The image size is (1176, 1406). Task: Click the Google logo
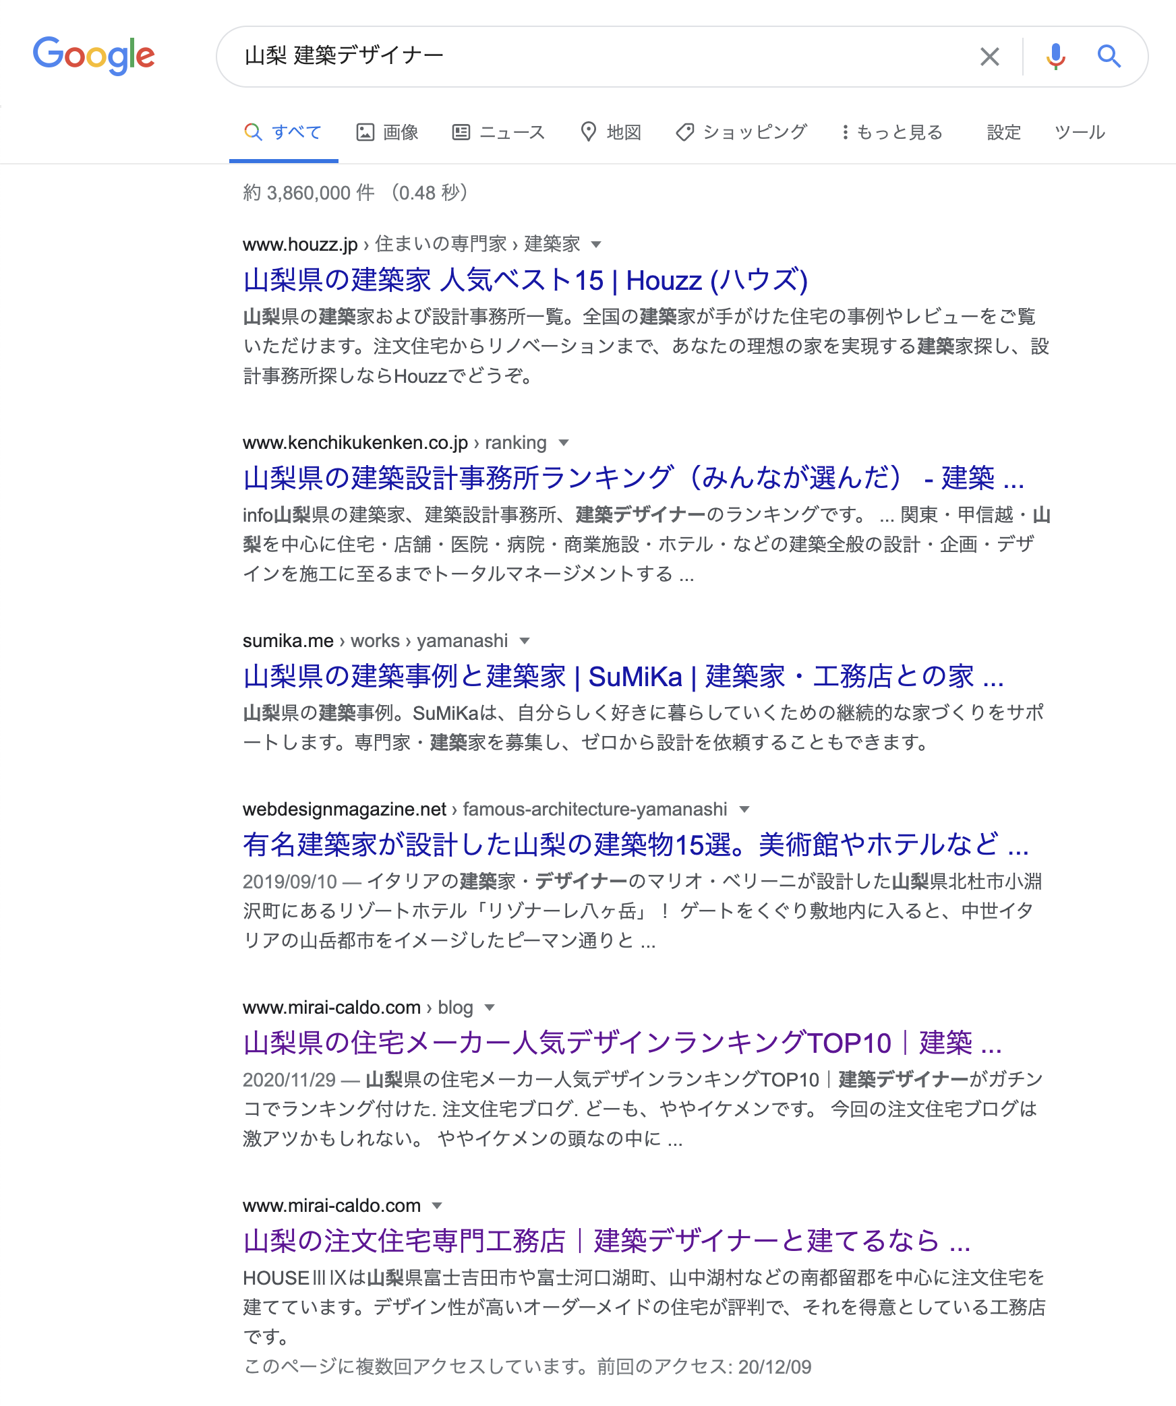point(94,56)
